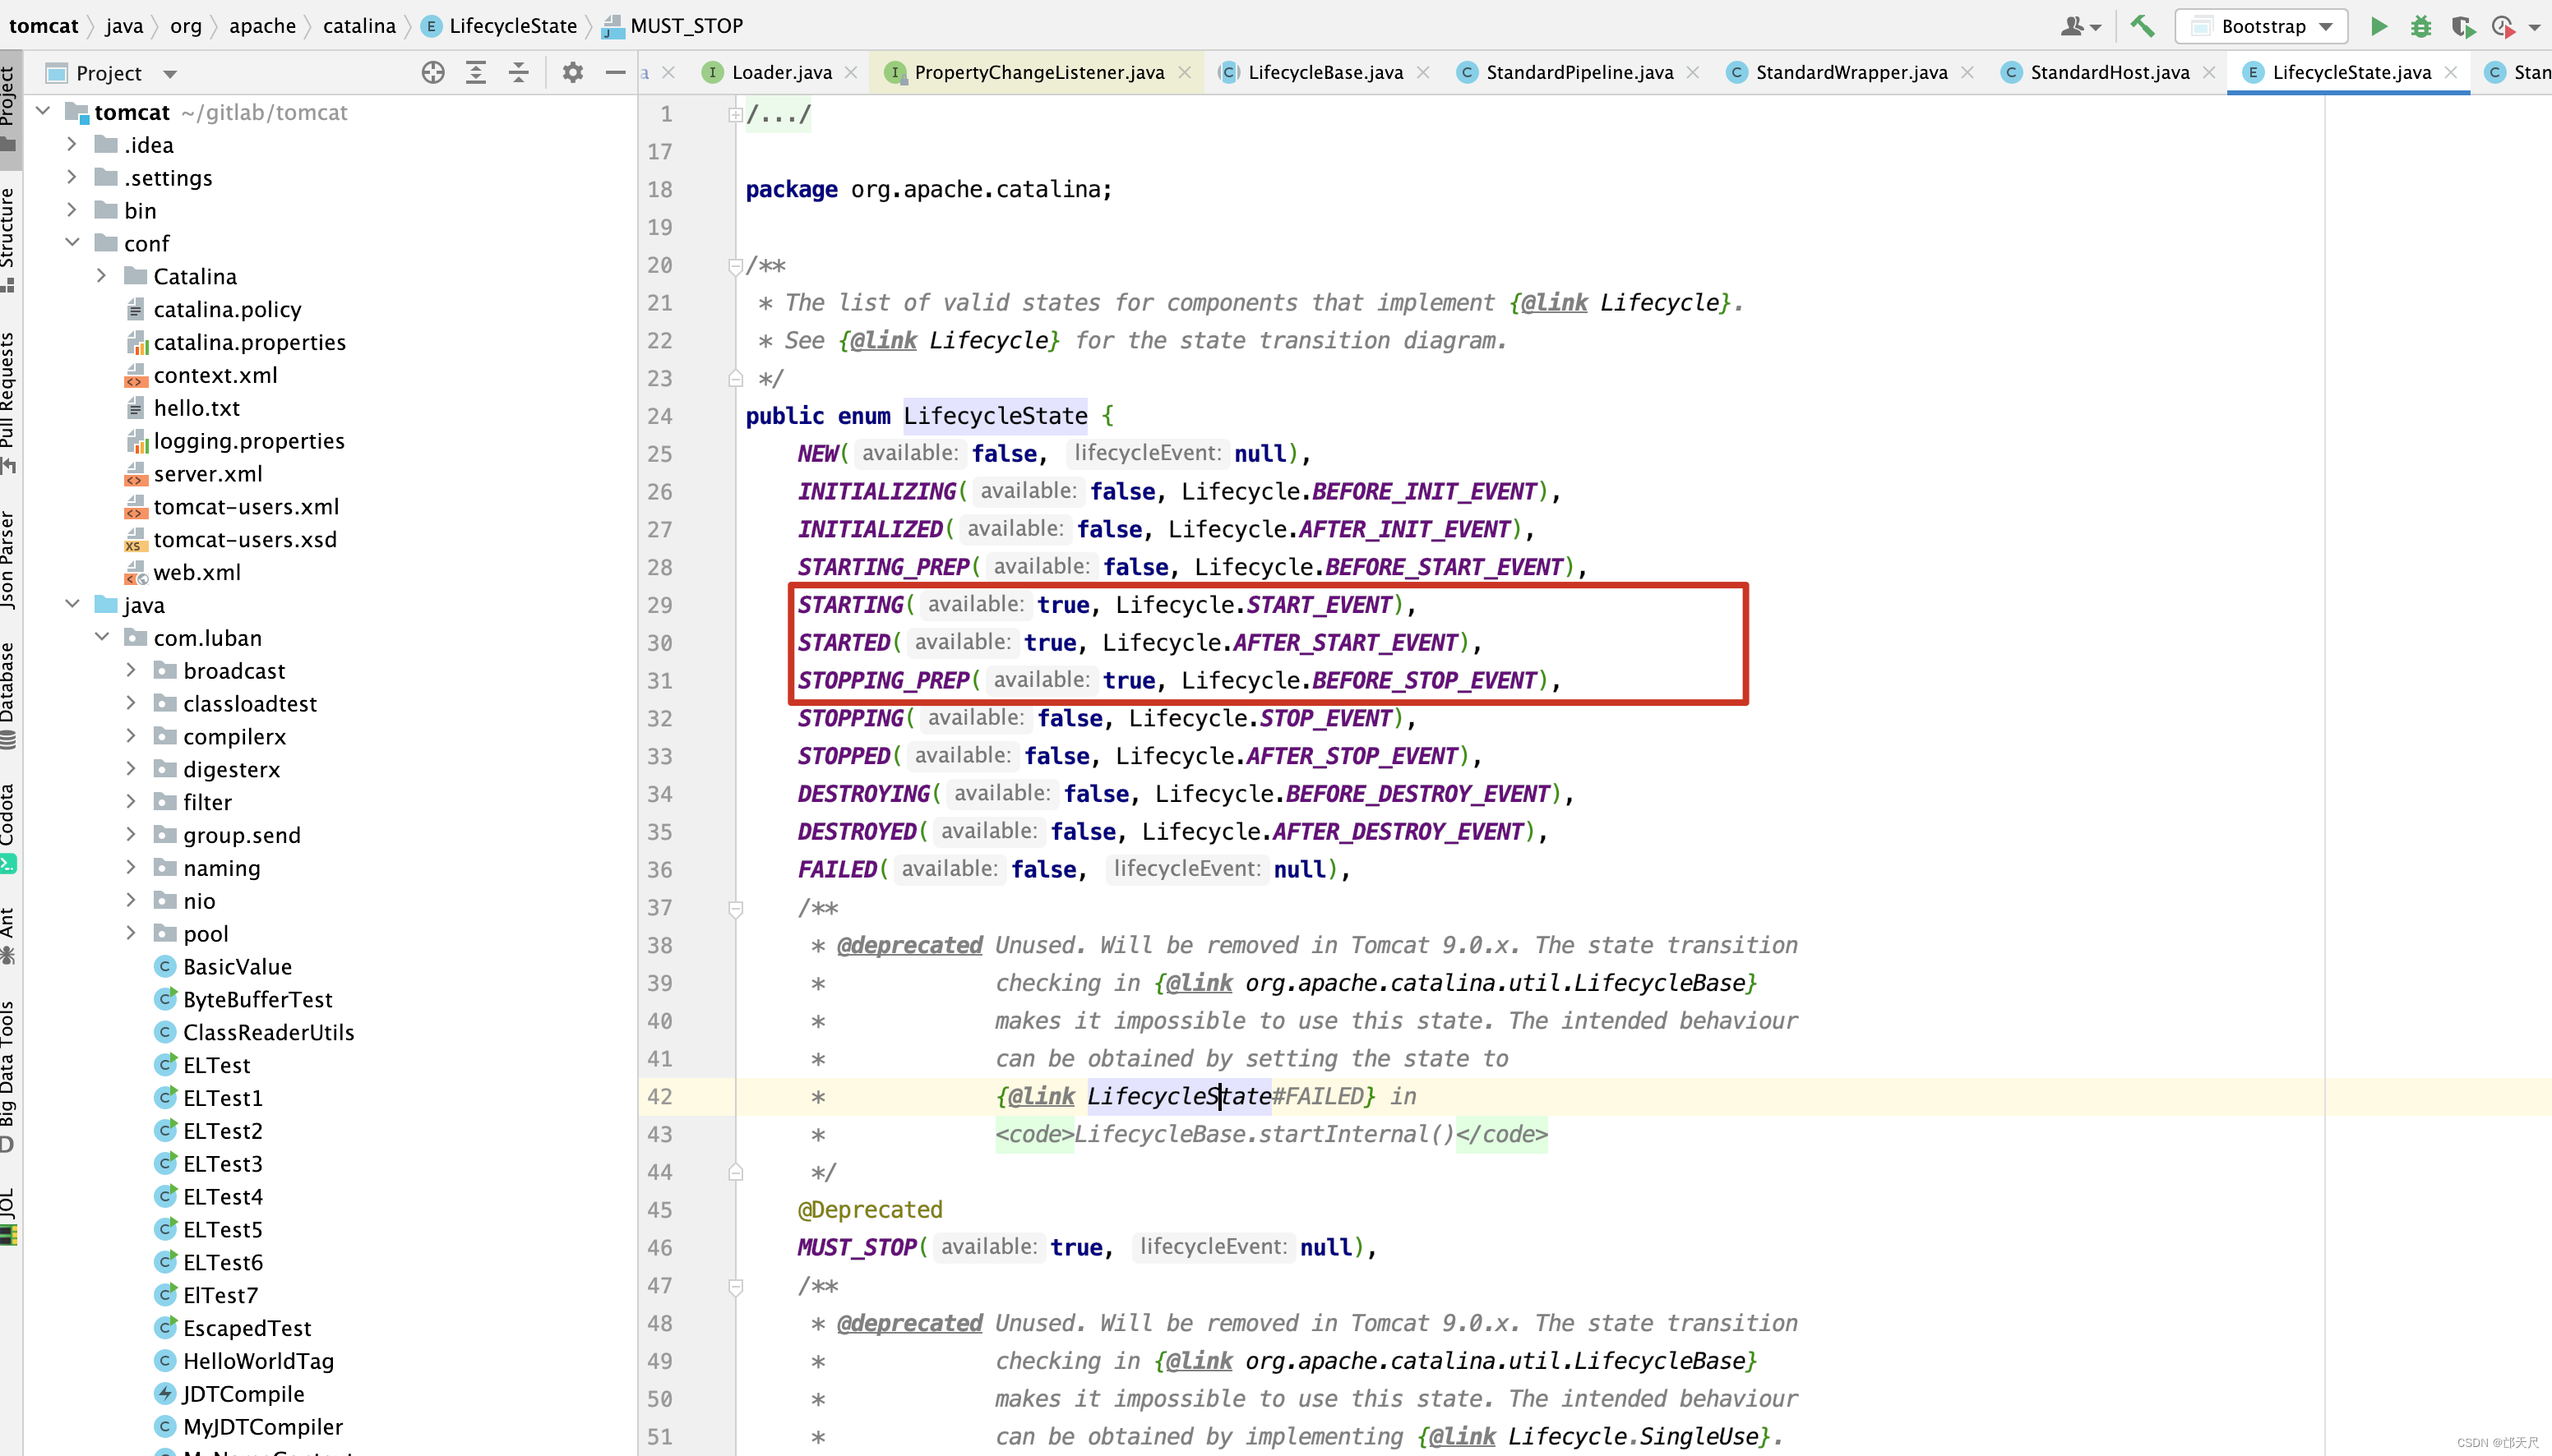Collapse all in Project panel
2552x1456 pixels.
click(x=518, y=72)
